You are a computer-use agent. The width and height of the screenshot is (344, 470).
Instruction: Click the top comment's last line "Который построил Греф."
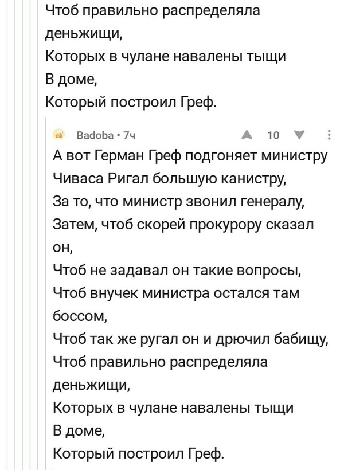[131, 103]
